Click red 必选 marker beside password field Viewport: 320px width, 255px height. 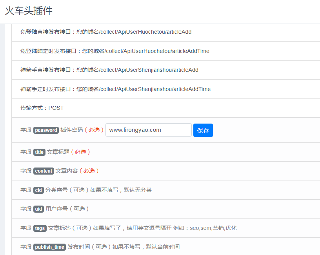(x=94, y=130)
